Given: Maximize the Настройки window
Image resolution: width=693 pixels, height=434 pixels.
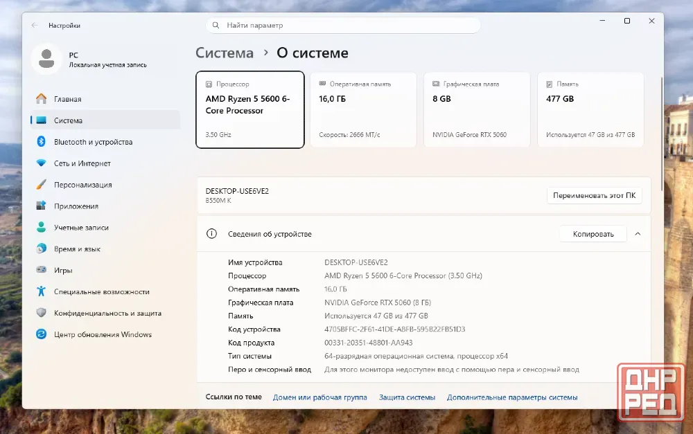Looking at the screenshot, I should [x=626, y=21].
